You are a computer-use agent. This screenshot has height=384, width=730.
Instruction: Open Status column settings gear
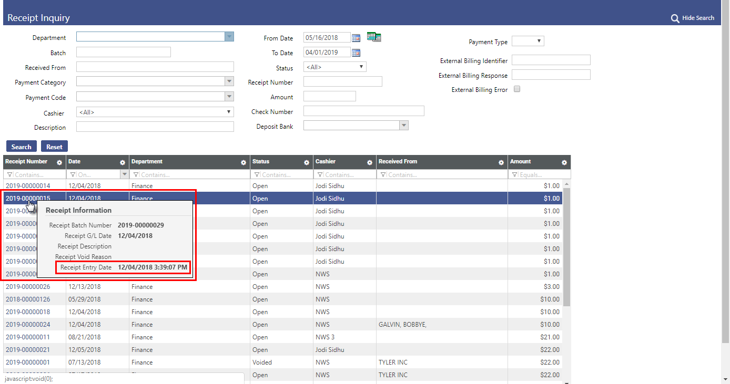click(307, 162)
